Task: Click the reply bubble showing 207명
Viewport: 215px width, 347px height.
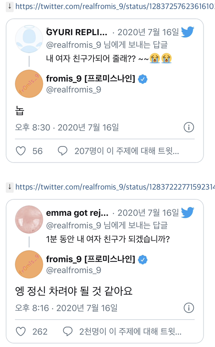Action: [64, 151]
